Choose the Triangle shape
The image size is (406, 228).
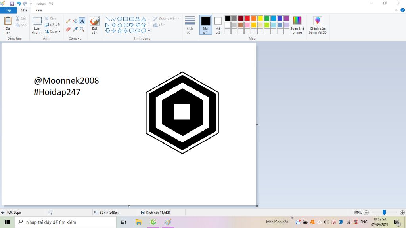click(x=144, y=19)
